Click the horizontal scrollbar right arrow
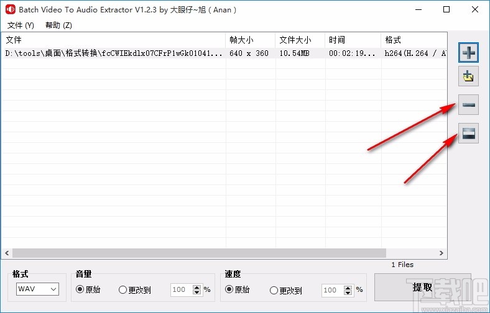Viewport: 490px width, 313px height. [x=441, y=253]
